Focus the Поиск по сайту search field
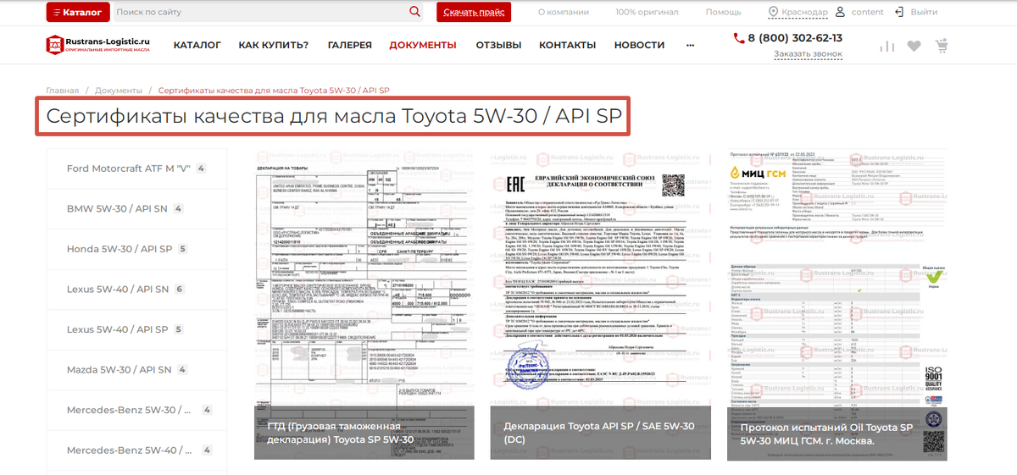The height and width of the screenshot is (475, 1017). coord(259,12)
